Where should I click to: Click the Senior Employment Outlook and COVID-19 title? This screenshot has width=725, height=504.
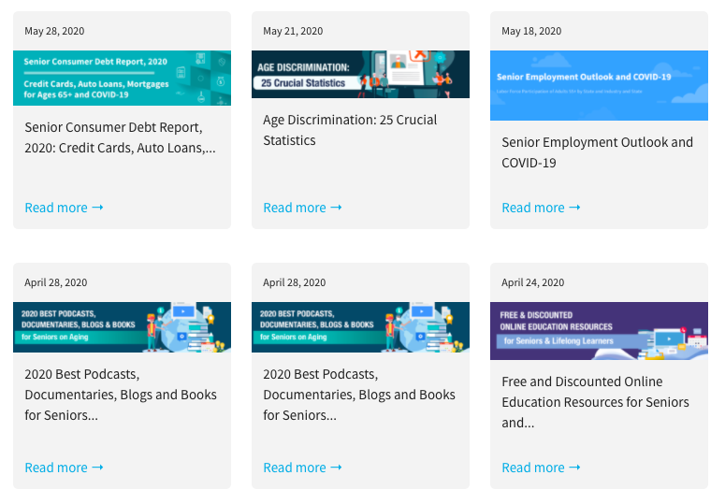click(x=597, y=152)
